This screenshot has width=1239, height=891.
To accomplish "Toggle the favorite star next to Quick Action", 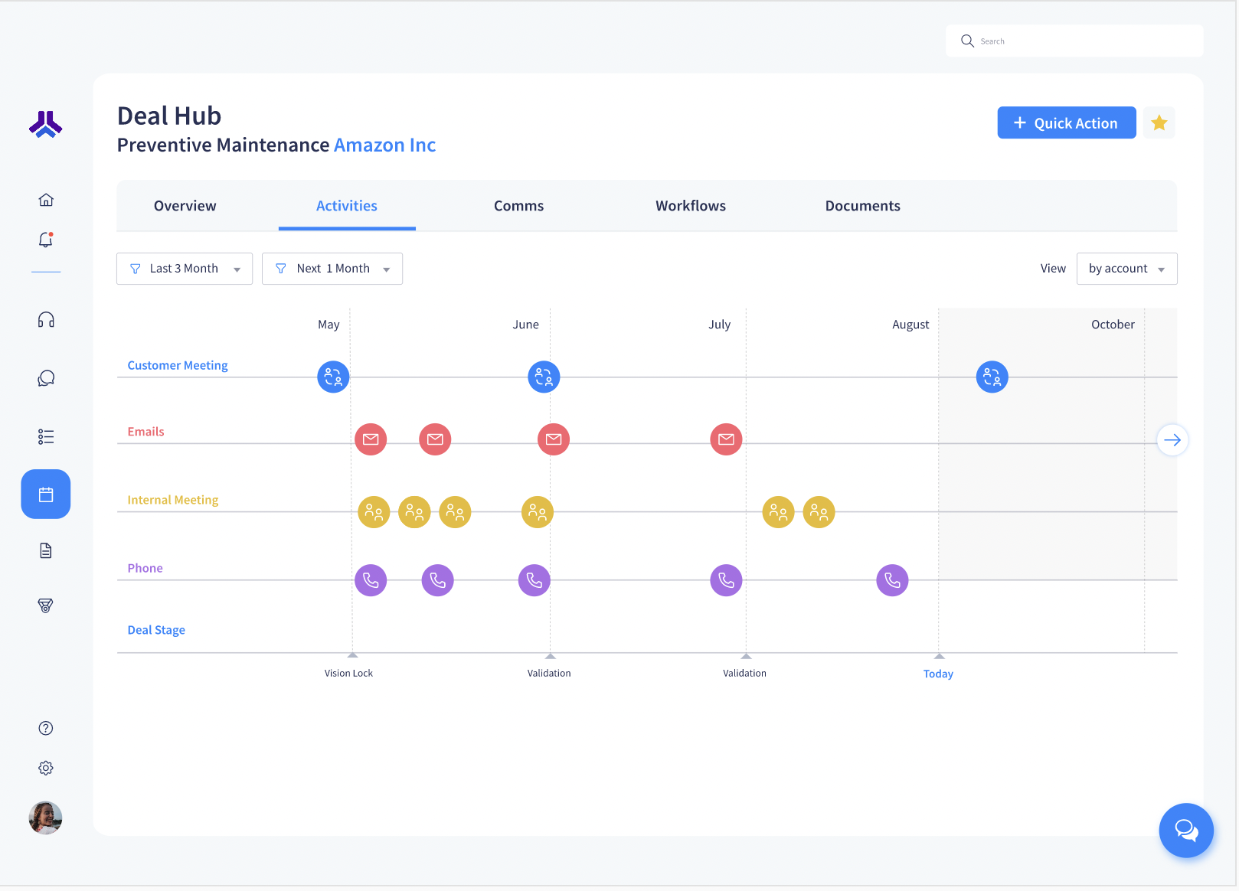I will pyautogui.click(x=1159, y=122).
